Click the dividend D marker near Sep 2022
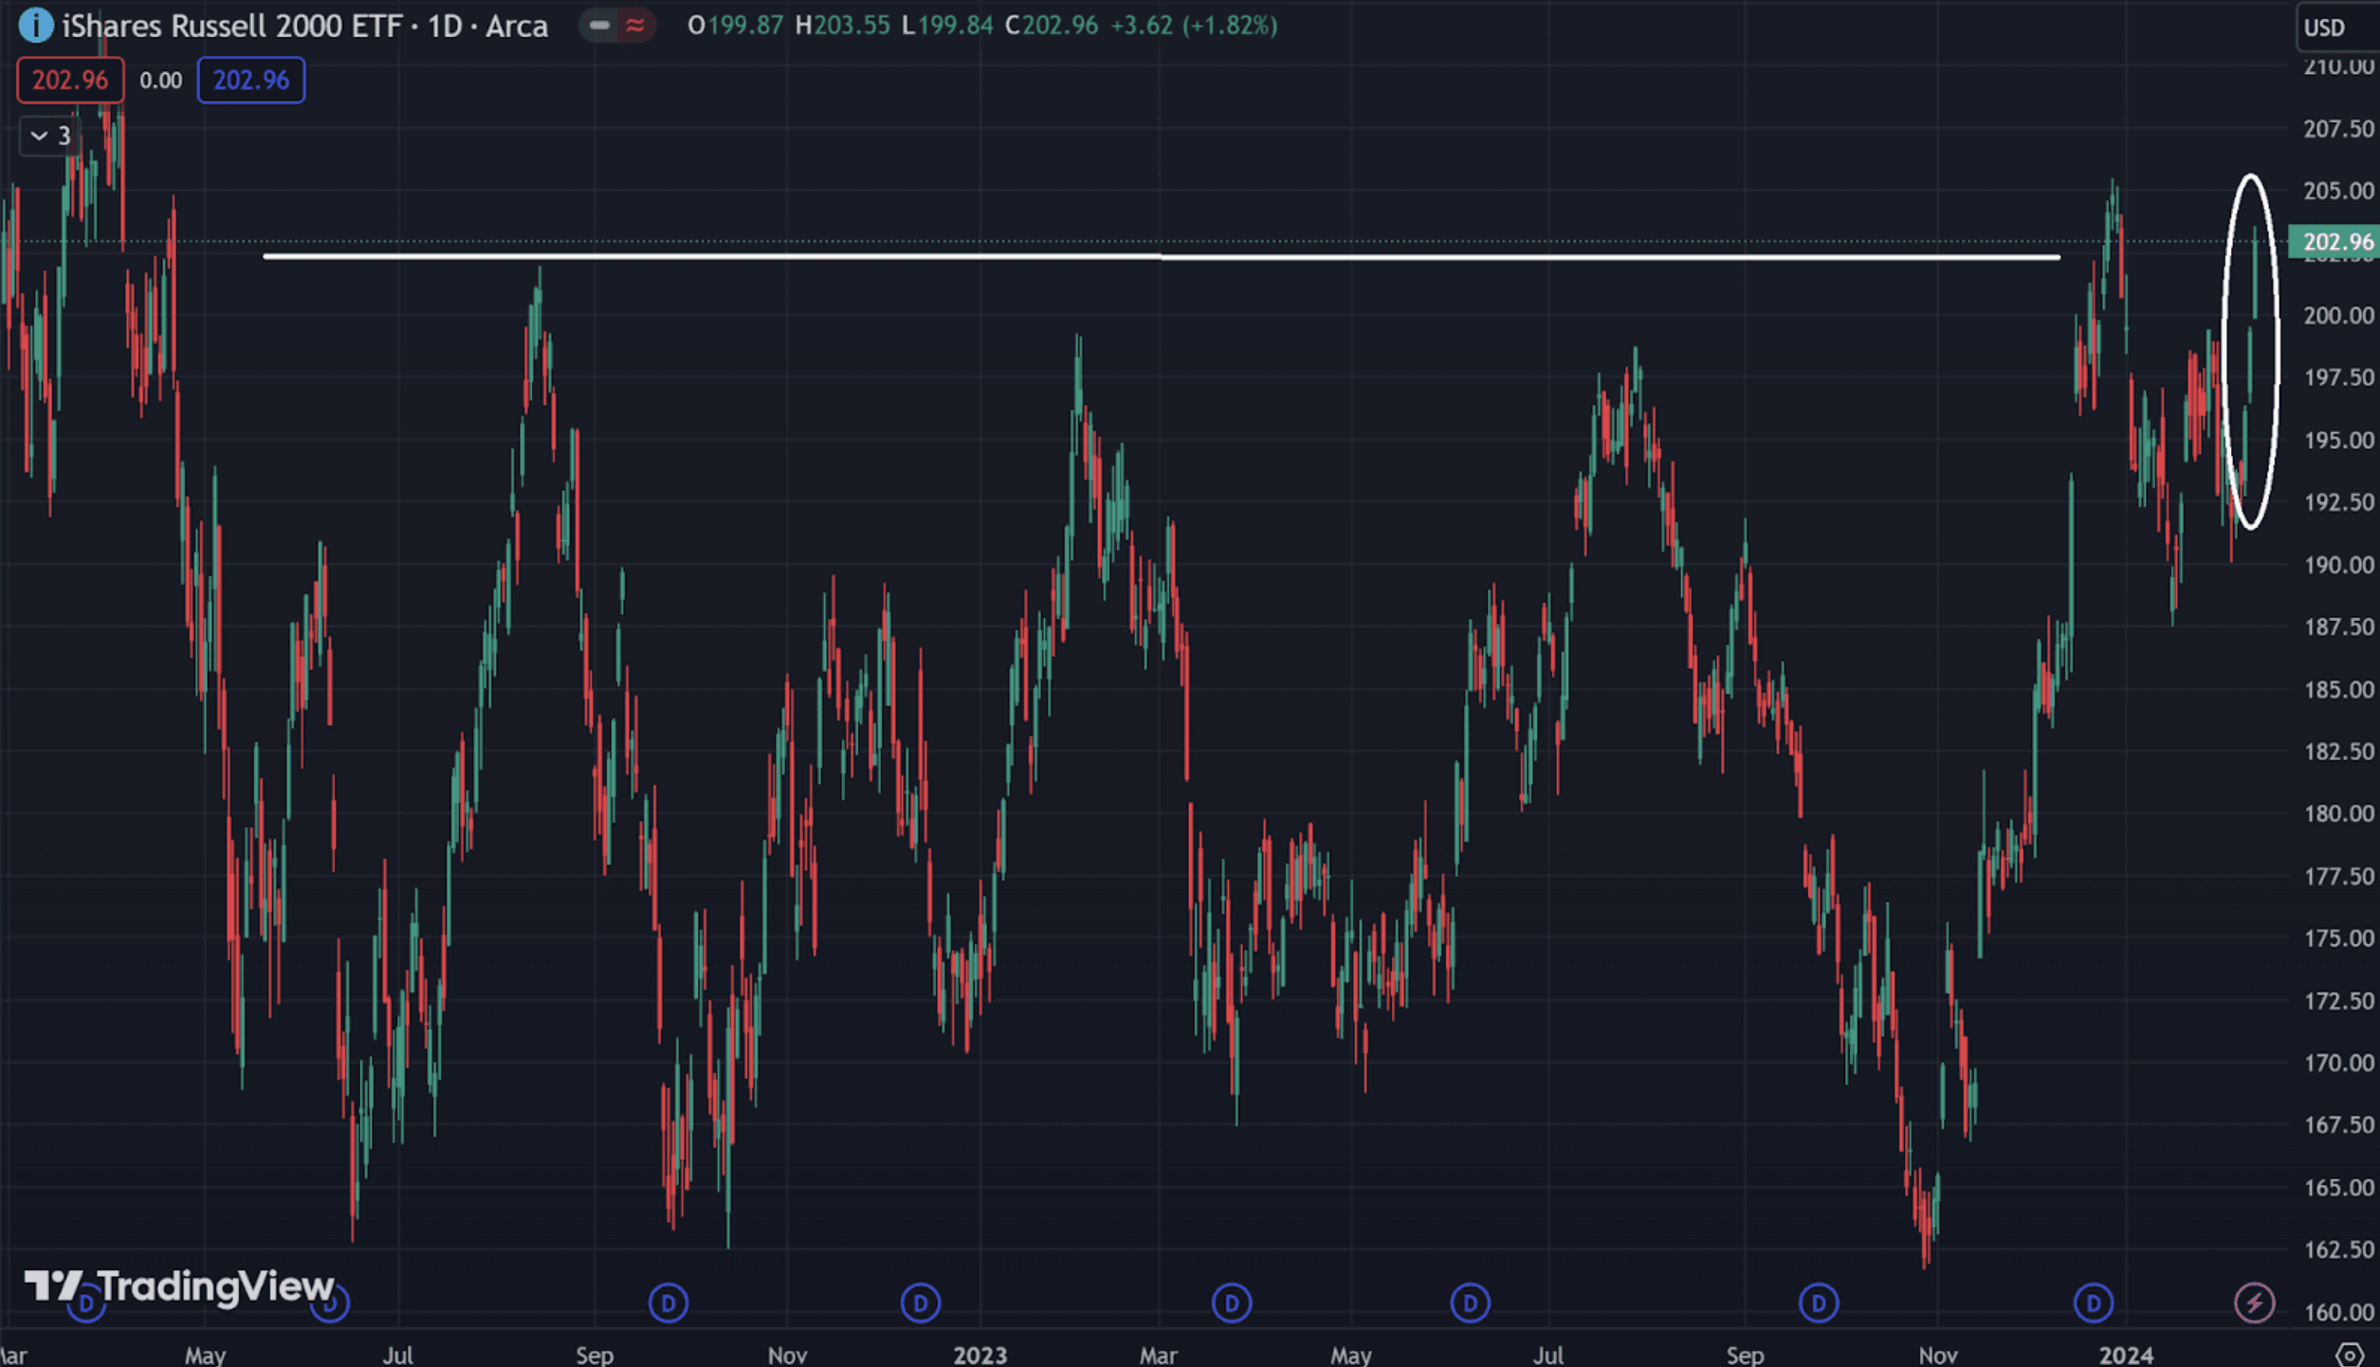Screen dimensions: 2380x1367 coord(668,1303)
